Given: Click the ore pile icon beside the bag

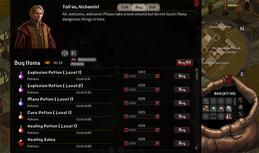Looking at the screenshot, I should [240, 107].
